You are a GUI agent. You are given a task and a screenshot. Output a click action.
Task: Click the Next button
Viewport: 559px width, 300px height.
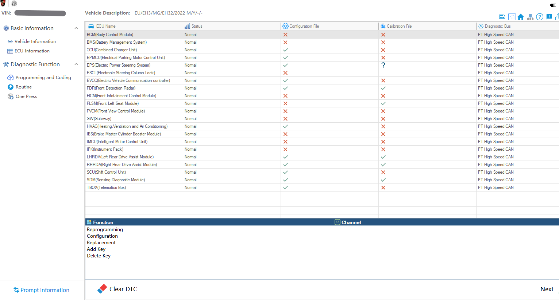coord(547,289)
